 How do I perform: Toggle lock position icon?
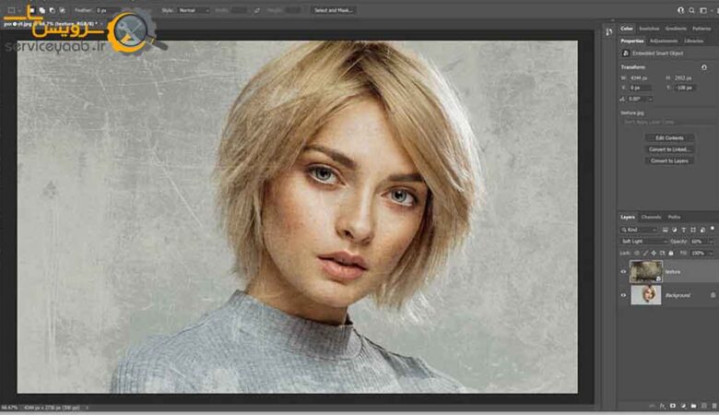654,253
